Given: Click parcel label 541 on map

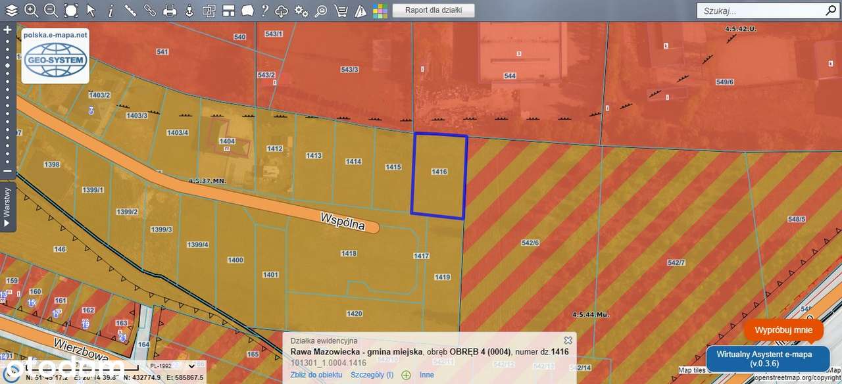Looking at the screenshot, I should (x=162, y=51).
